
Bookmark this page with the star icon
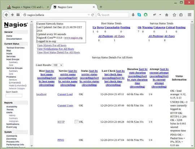click(174, 15)
